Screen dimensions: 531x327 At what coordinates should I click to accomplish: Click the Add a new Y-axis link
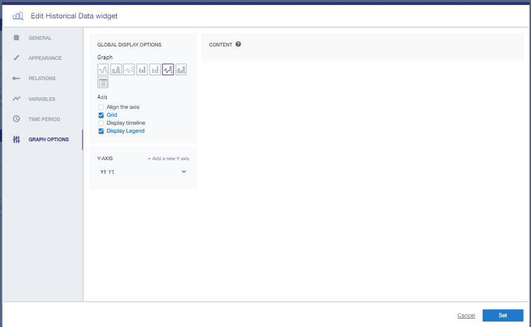point(168,158)
